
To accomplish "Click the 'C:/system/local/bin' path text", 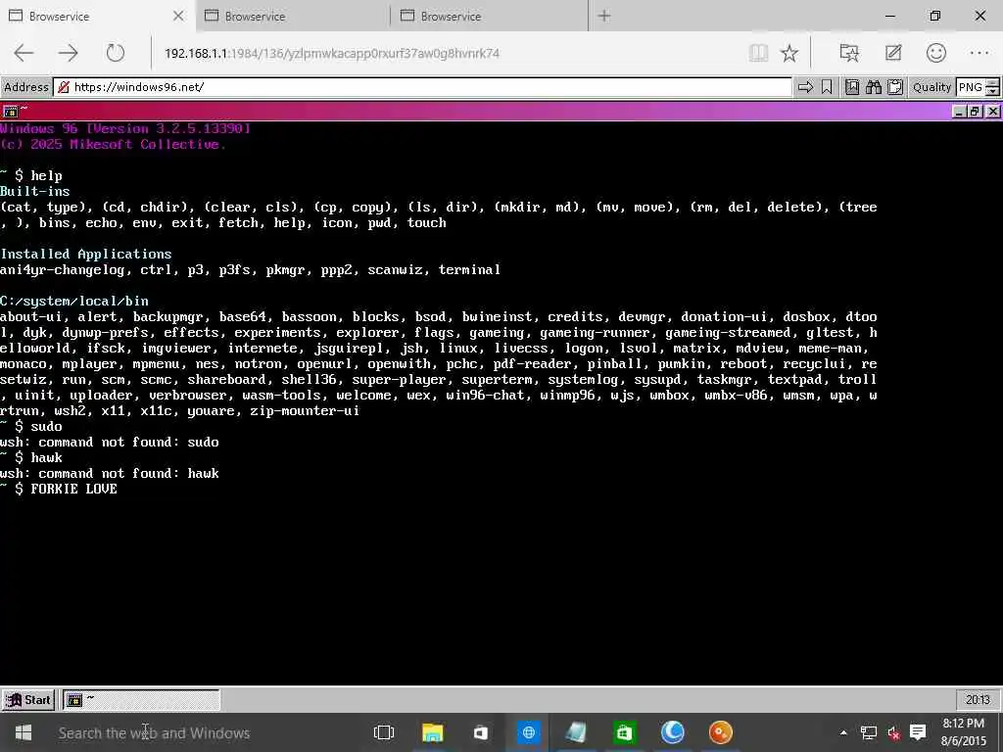I will (74, 301).
